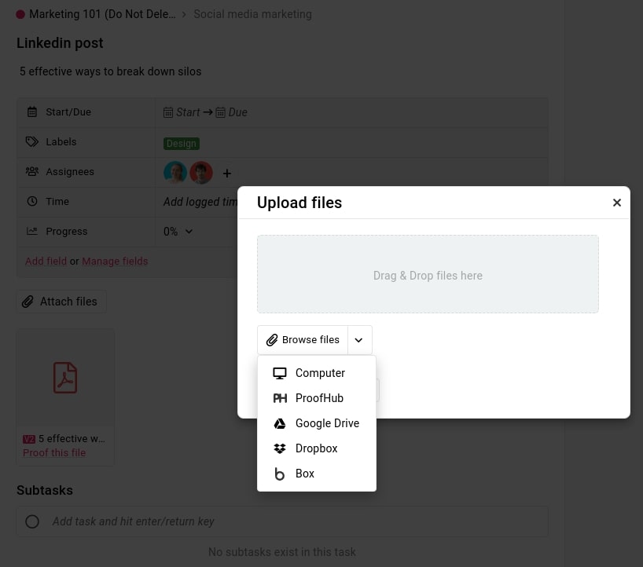The width and height of the screenshot is (643, 567).
Task: Click the Browse files button
Action: pyautogui.click(x=303, y=339)
